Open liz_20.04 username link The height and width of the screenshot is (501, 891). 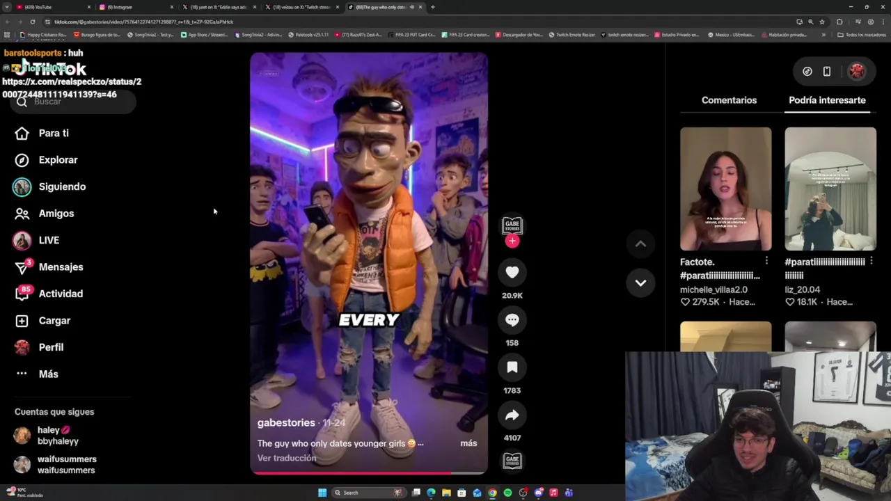[x=802, y=289]
